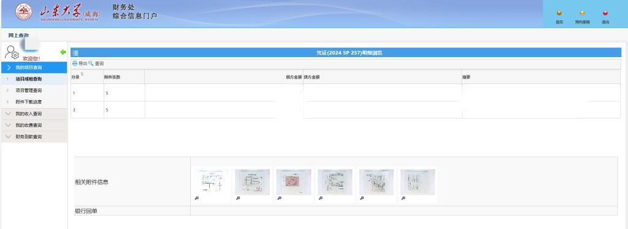Zoom first attachment using its magnifier icon

coord(196,198)
